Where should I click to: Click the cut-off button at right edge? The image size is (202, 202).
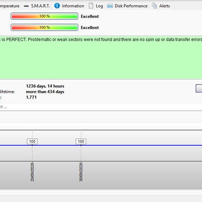(199, 88)
